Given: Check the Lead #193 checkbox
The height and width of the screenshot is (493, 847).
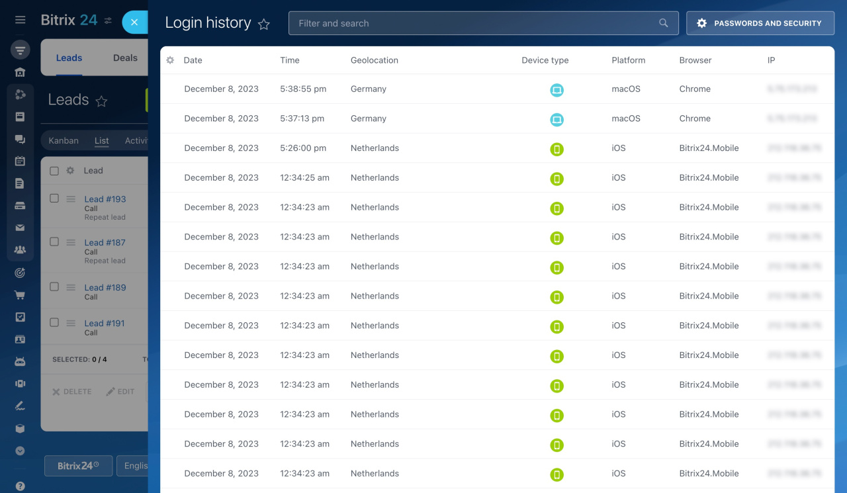Looking at the screenshot, I should coord(54,199).
